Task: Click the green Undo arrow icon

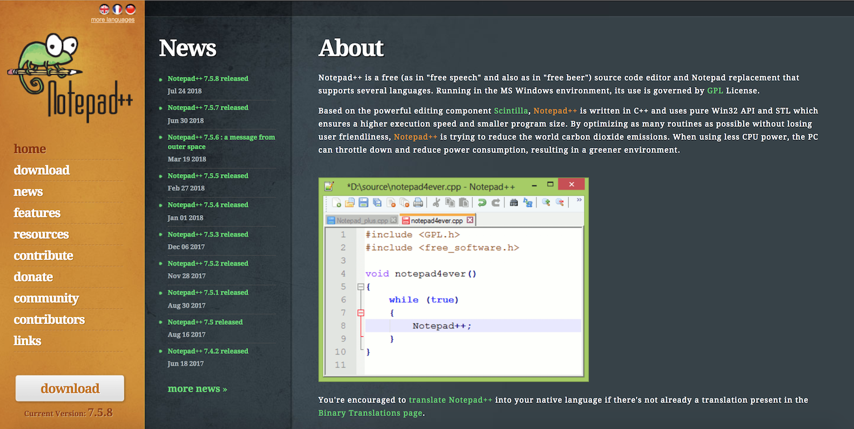Action: 482,203
